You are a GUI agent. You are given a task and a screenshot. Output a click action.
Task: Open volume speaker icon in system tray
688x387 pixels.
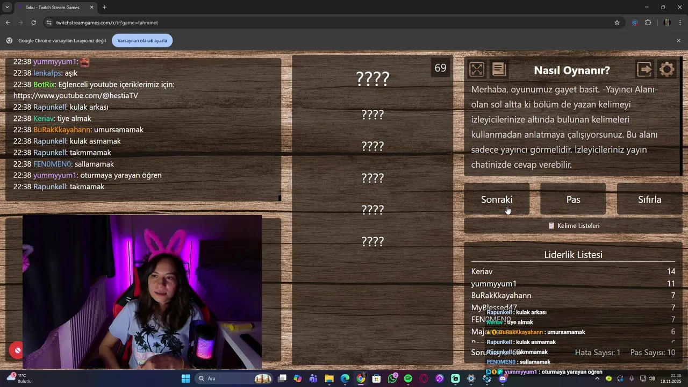[651, 378]
